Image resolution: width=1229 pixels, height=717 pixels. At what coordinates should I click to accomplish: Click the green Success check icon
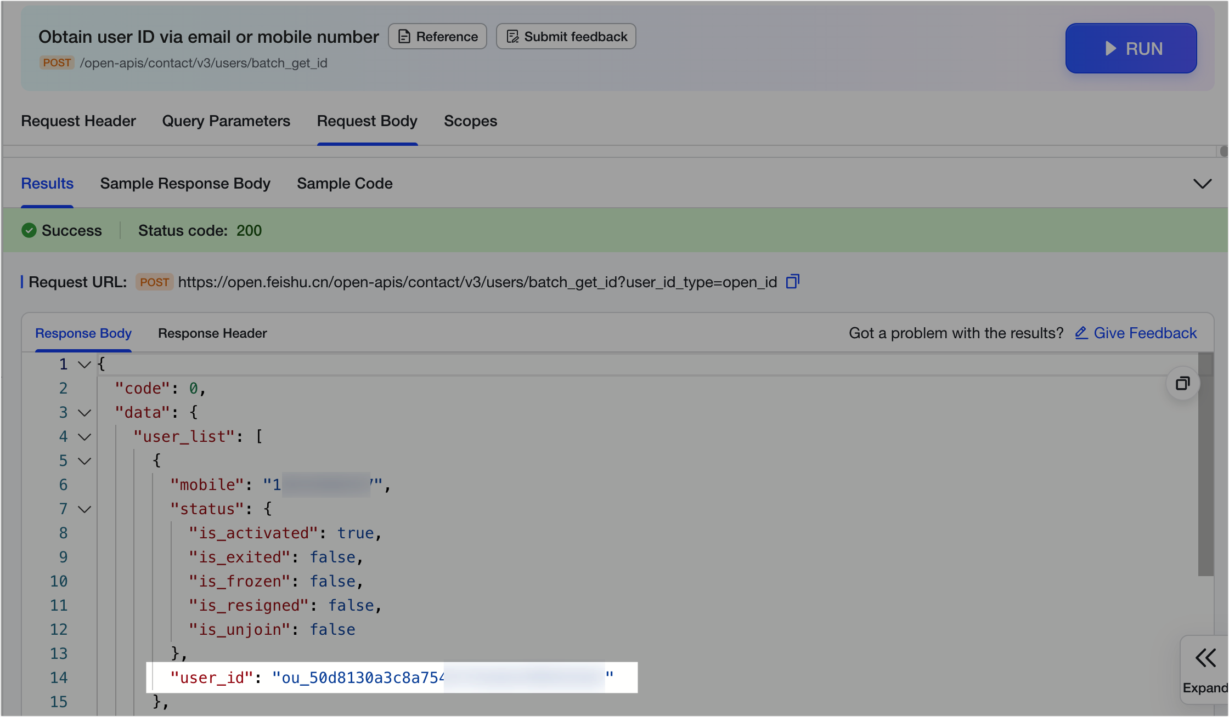click(x=29, y=230)
